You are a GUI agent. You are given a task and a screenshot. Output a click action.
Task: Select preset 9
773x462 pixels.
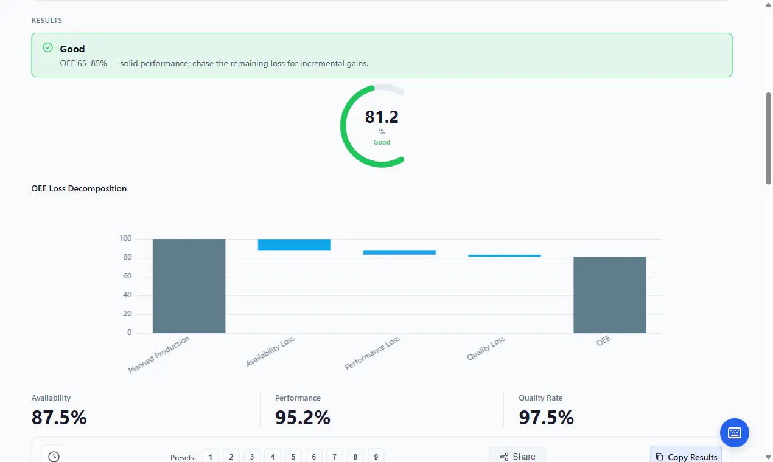(376, 457)
